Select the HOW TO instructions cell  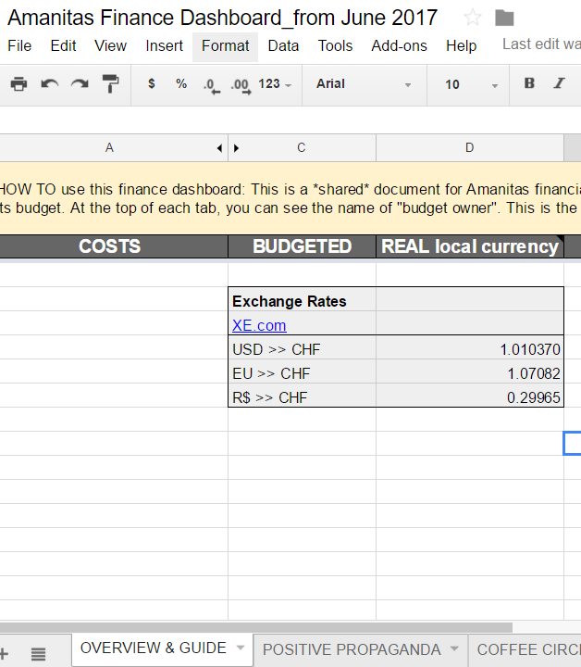290,198
